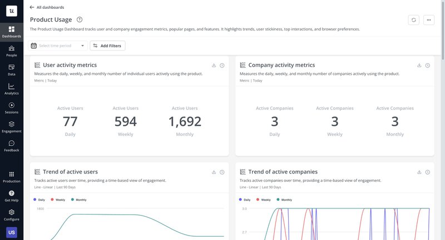Screen dimensions: 445x240
Task: Toggle Weekly series in active users legend
Action: 59,200
